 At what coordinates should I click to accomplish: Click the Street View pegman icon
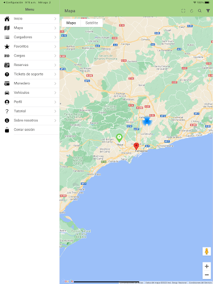pos(206,251)
